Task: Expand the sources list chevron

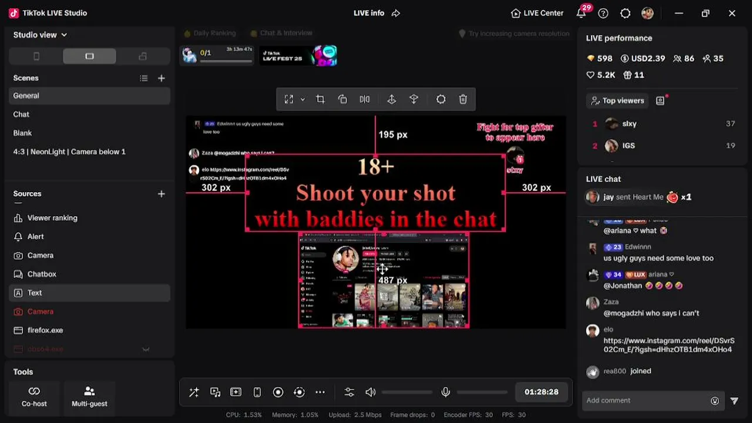Action: pos(146,350)
